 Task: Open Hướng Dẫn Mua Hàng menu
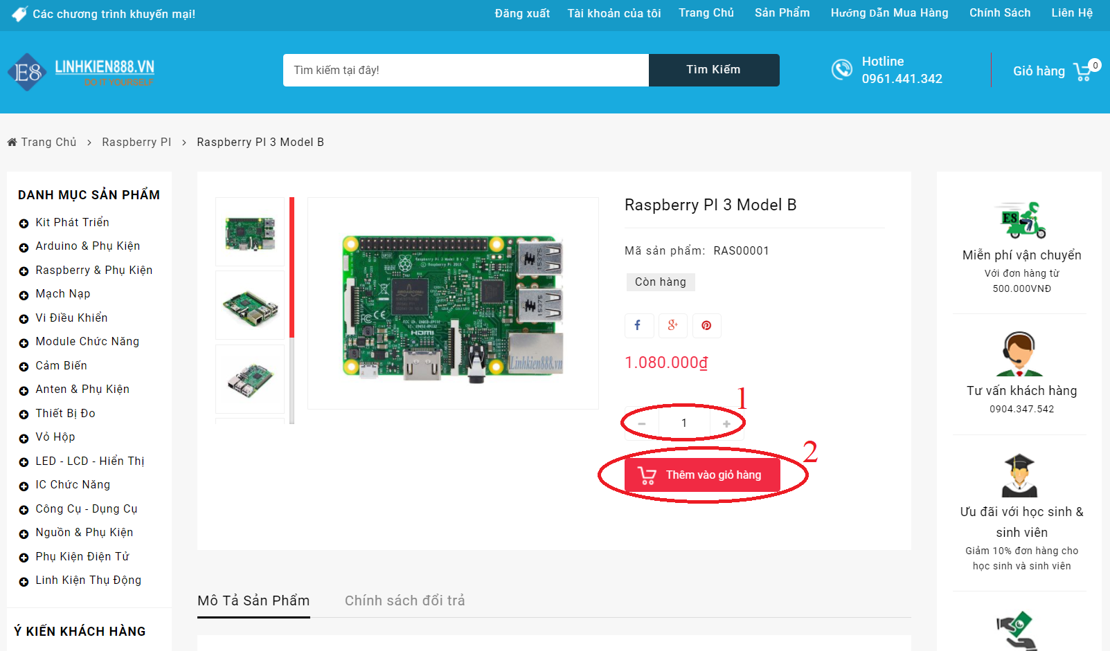890,12
